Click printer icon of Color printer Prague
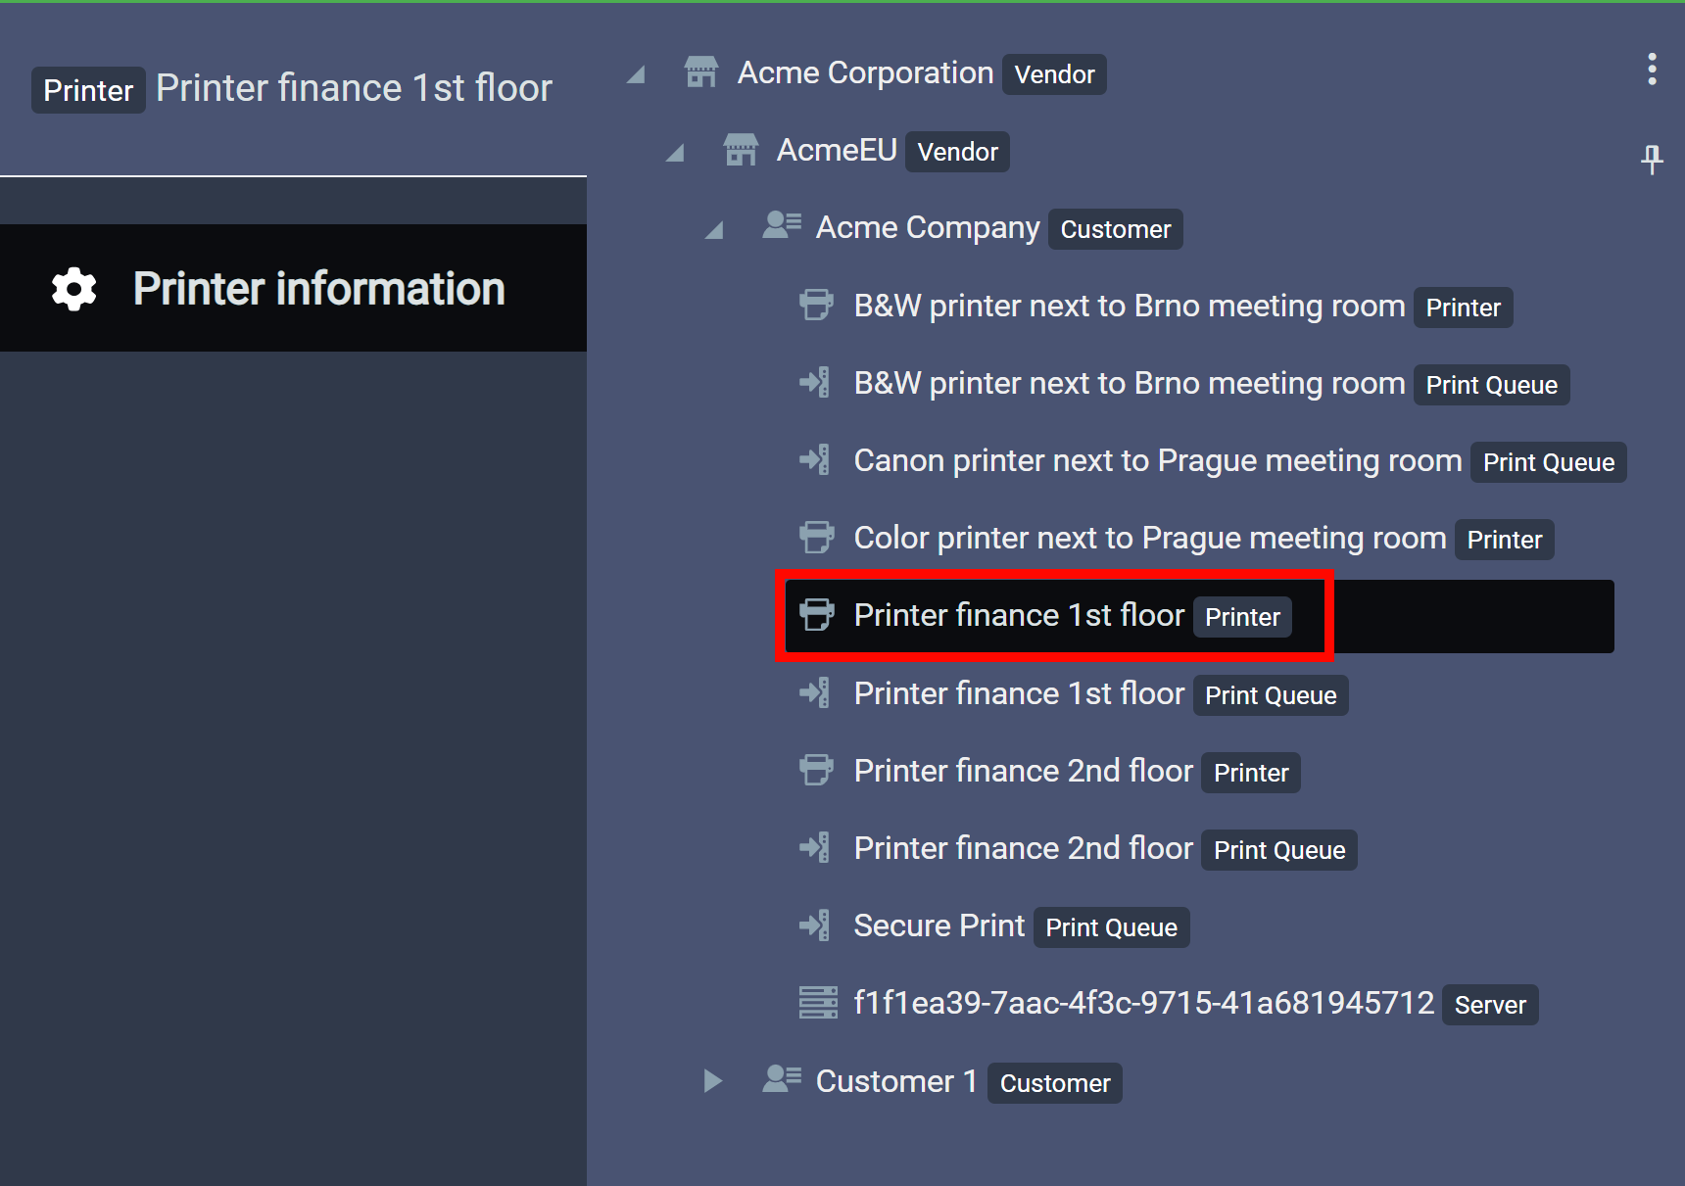This screenshot has width=1685, height=1186. tap(816, 538)
